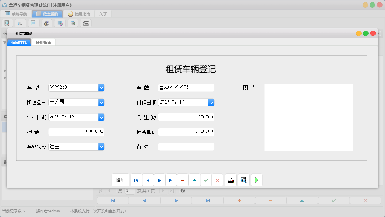Switch to the 使用指南 tab
The height and width of the screenshot is (217, 385).
pyautogui.click(x=44, y=42)
